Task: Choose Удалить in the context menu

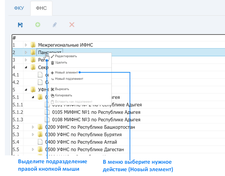Action: pyautogui.click(x=61, y=63)
